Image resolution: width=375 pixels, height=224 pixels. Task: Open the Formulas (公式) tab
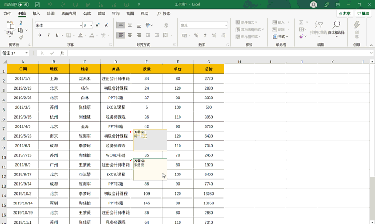tap(87, 14)
